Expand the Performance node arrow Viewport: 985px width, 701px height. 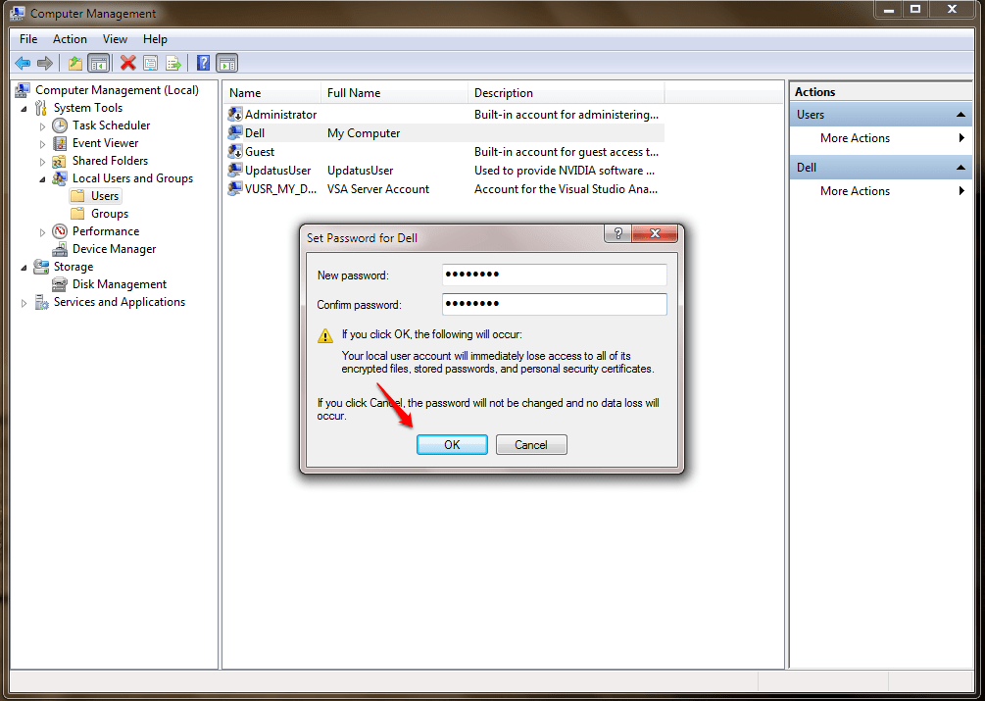point(43,232)
